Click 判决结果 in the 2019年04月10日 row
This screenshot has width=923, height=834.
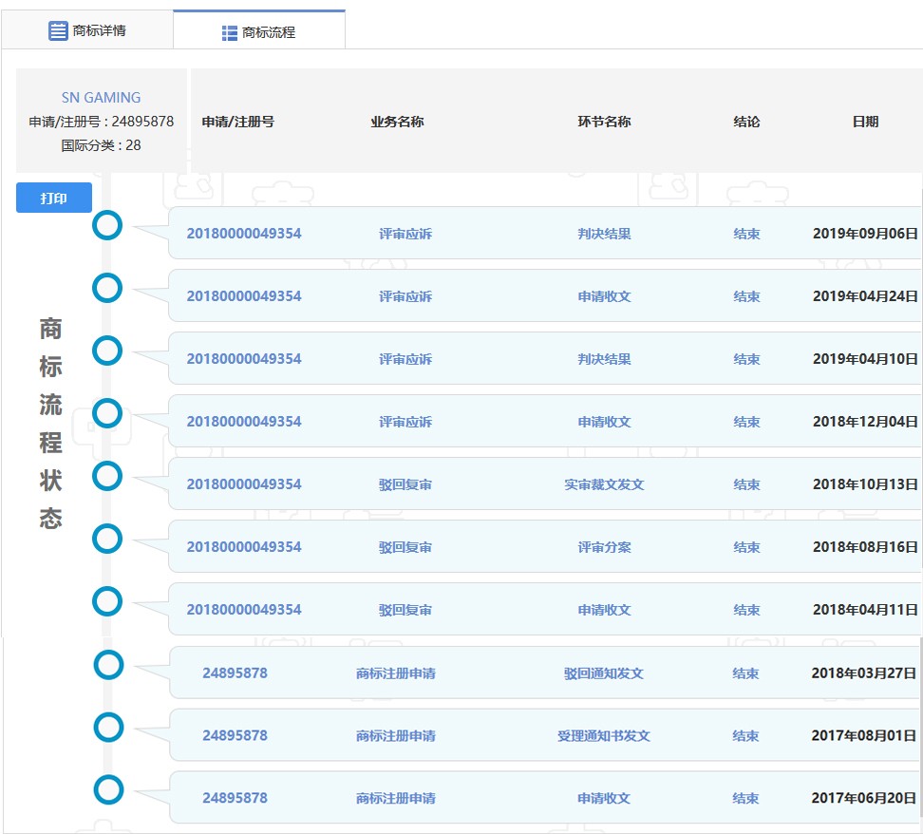(604, 359)
